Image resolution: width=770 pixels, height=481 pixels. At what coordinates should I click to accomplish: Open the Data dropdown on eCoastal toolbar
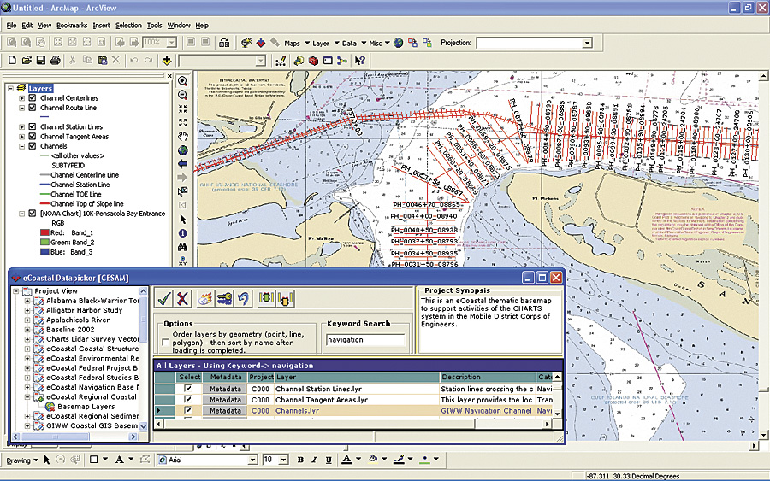pyautogui.click(x=353, y=44)
